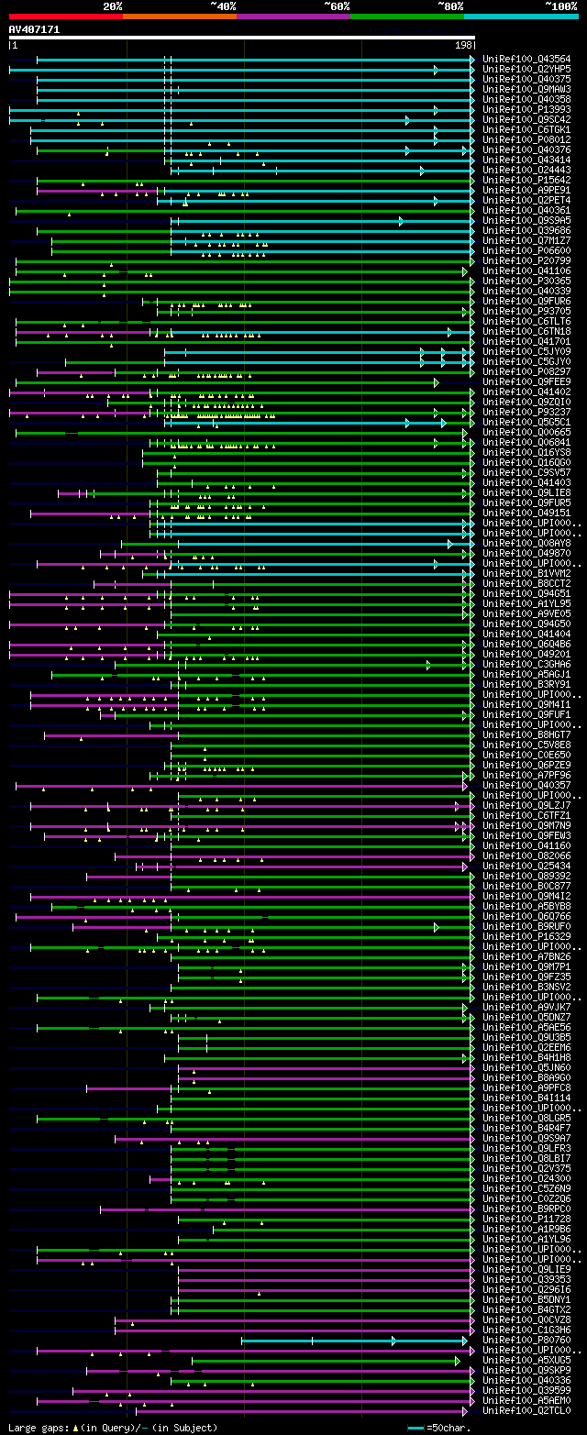Screen dimensions: 587x1435
Task: Click the cyan 50char scale bar in the legend
Action: (x=415, y=1428)
